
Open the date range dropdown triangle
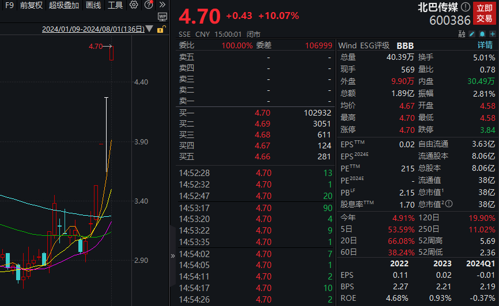tap(150, 29)
